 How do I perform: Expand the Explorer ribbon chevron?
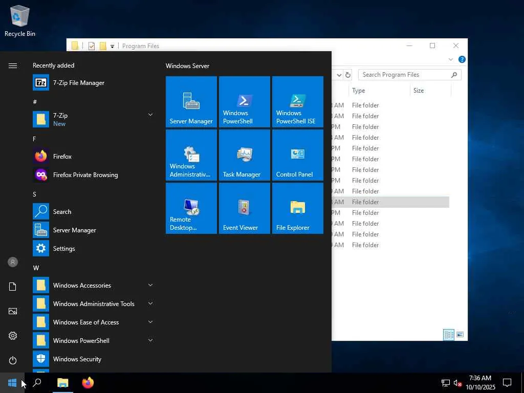click(x=450, y=59)
